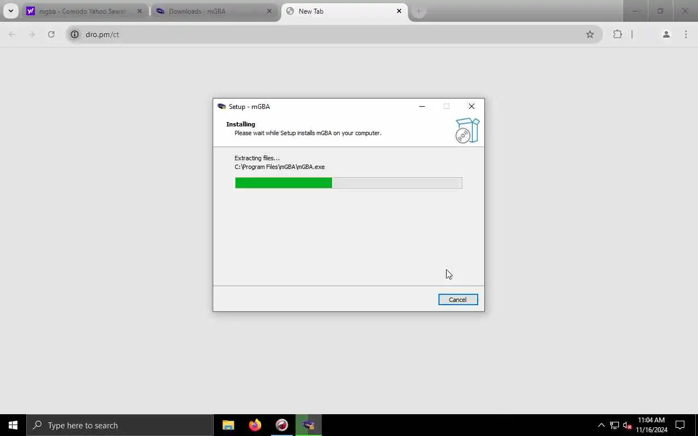Open the tab search dropdown arrow
The height and width of the screenshot is (436, 698).
[10, 11]
